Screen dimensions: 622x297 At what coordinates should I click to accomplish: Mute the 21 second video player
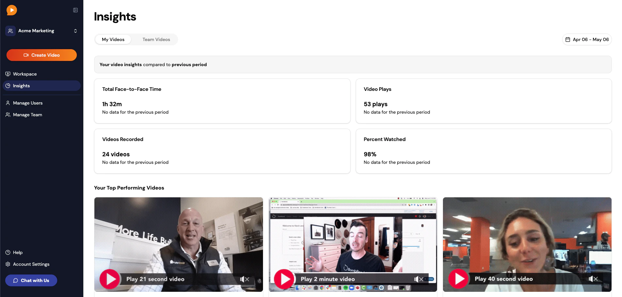point(242,279)
